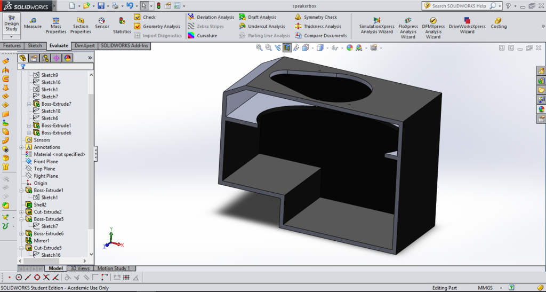Toggle the Section View icon
546x292 pixels.
[x=287, y=48]
